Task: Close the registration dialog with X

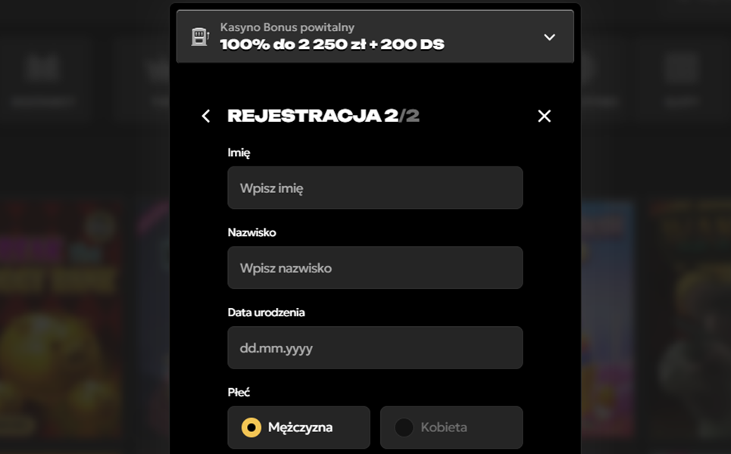Action: [x=544, y=116]
